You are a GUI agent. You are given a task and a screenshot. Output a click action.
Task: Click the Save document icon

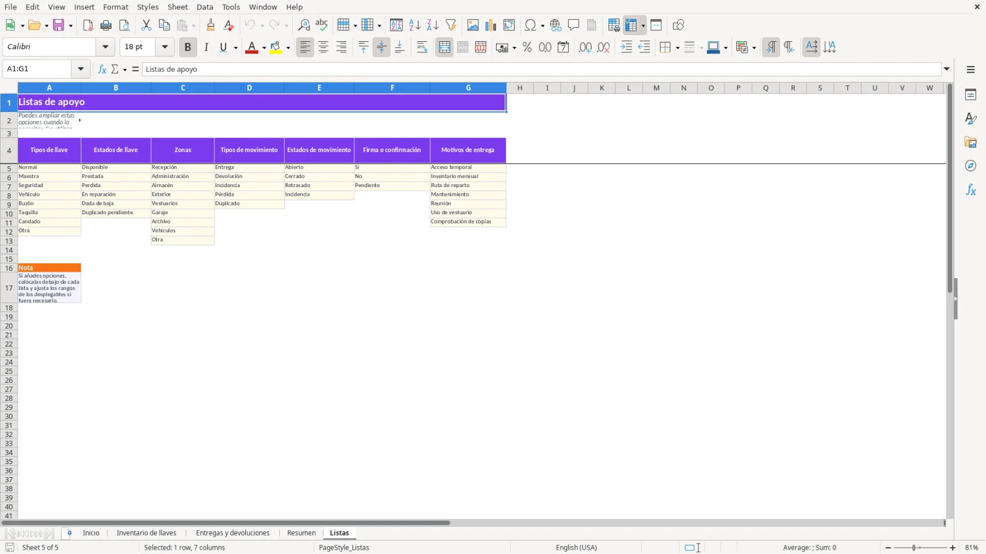(x=59, y=25)
